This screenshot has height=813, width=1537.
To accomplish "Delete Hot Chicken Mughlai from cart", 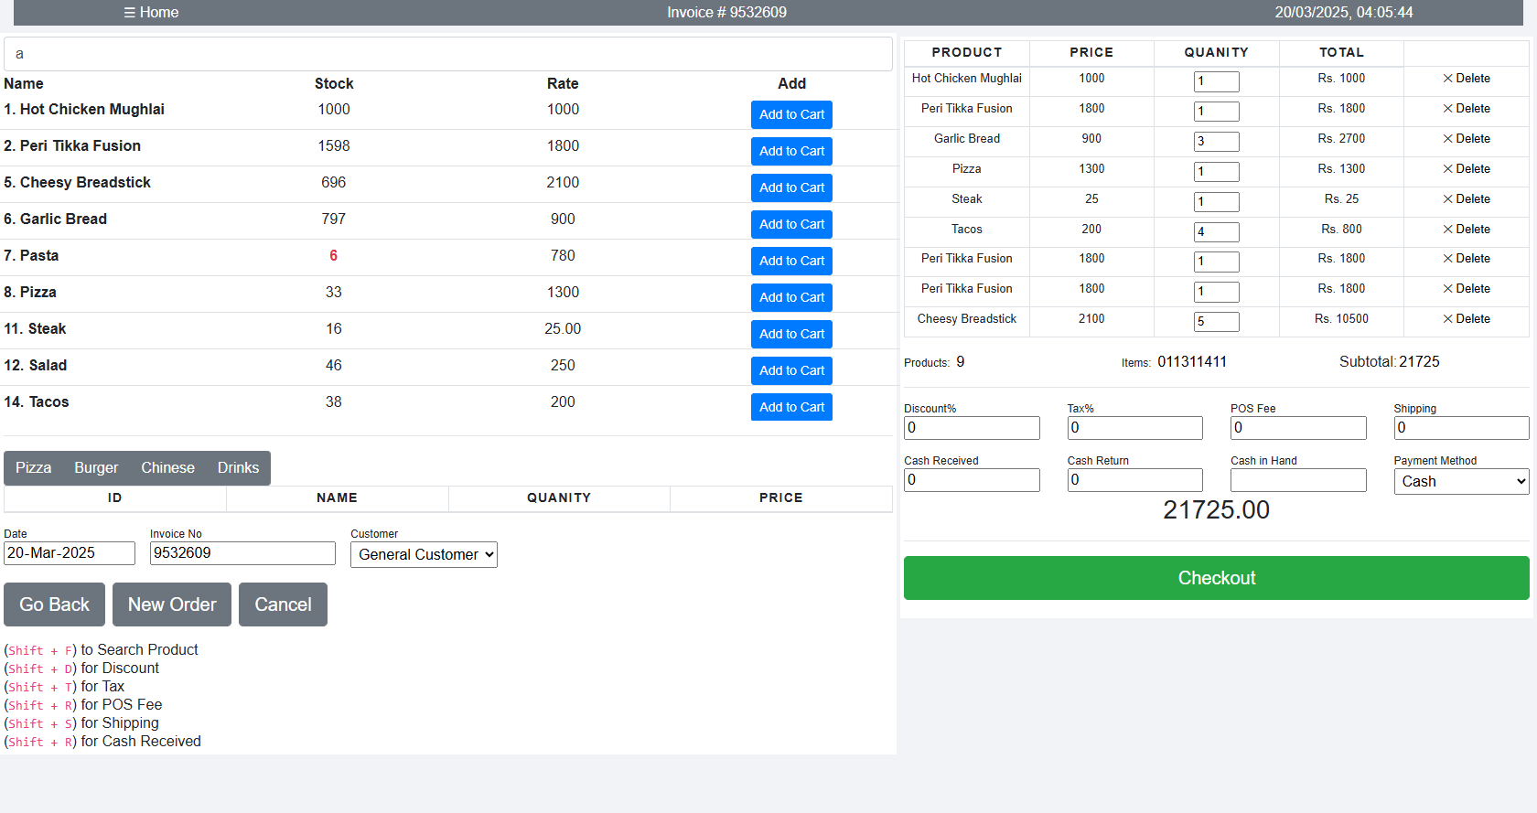I will coord(1467,79).
